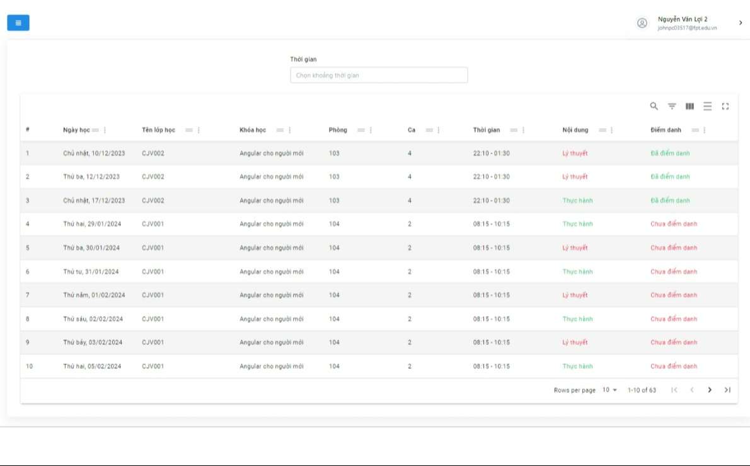Open Điểm danh column actions menu
750x466 pixels.
tap(705, 130)
